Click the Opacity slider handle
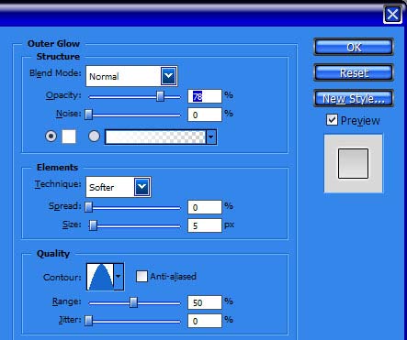 pos(160,96)
